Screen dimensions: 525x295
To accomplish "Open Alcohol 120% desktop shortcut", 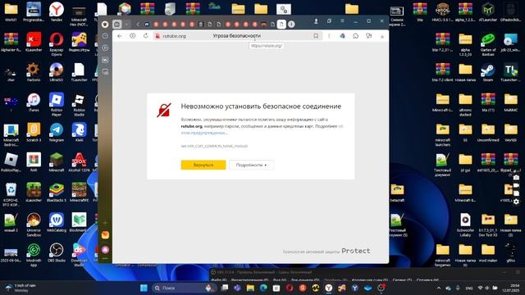I will coord(79,162).
